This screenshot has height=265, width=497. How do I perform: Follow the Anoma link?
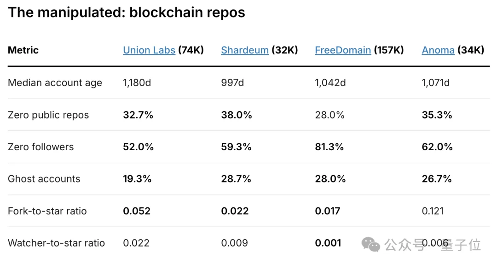pyautogui.click(x=438, y=50)
